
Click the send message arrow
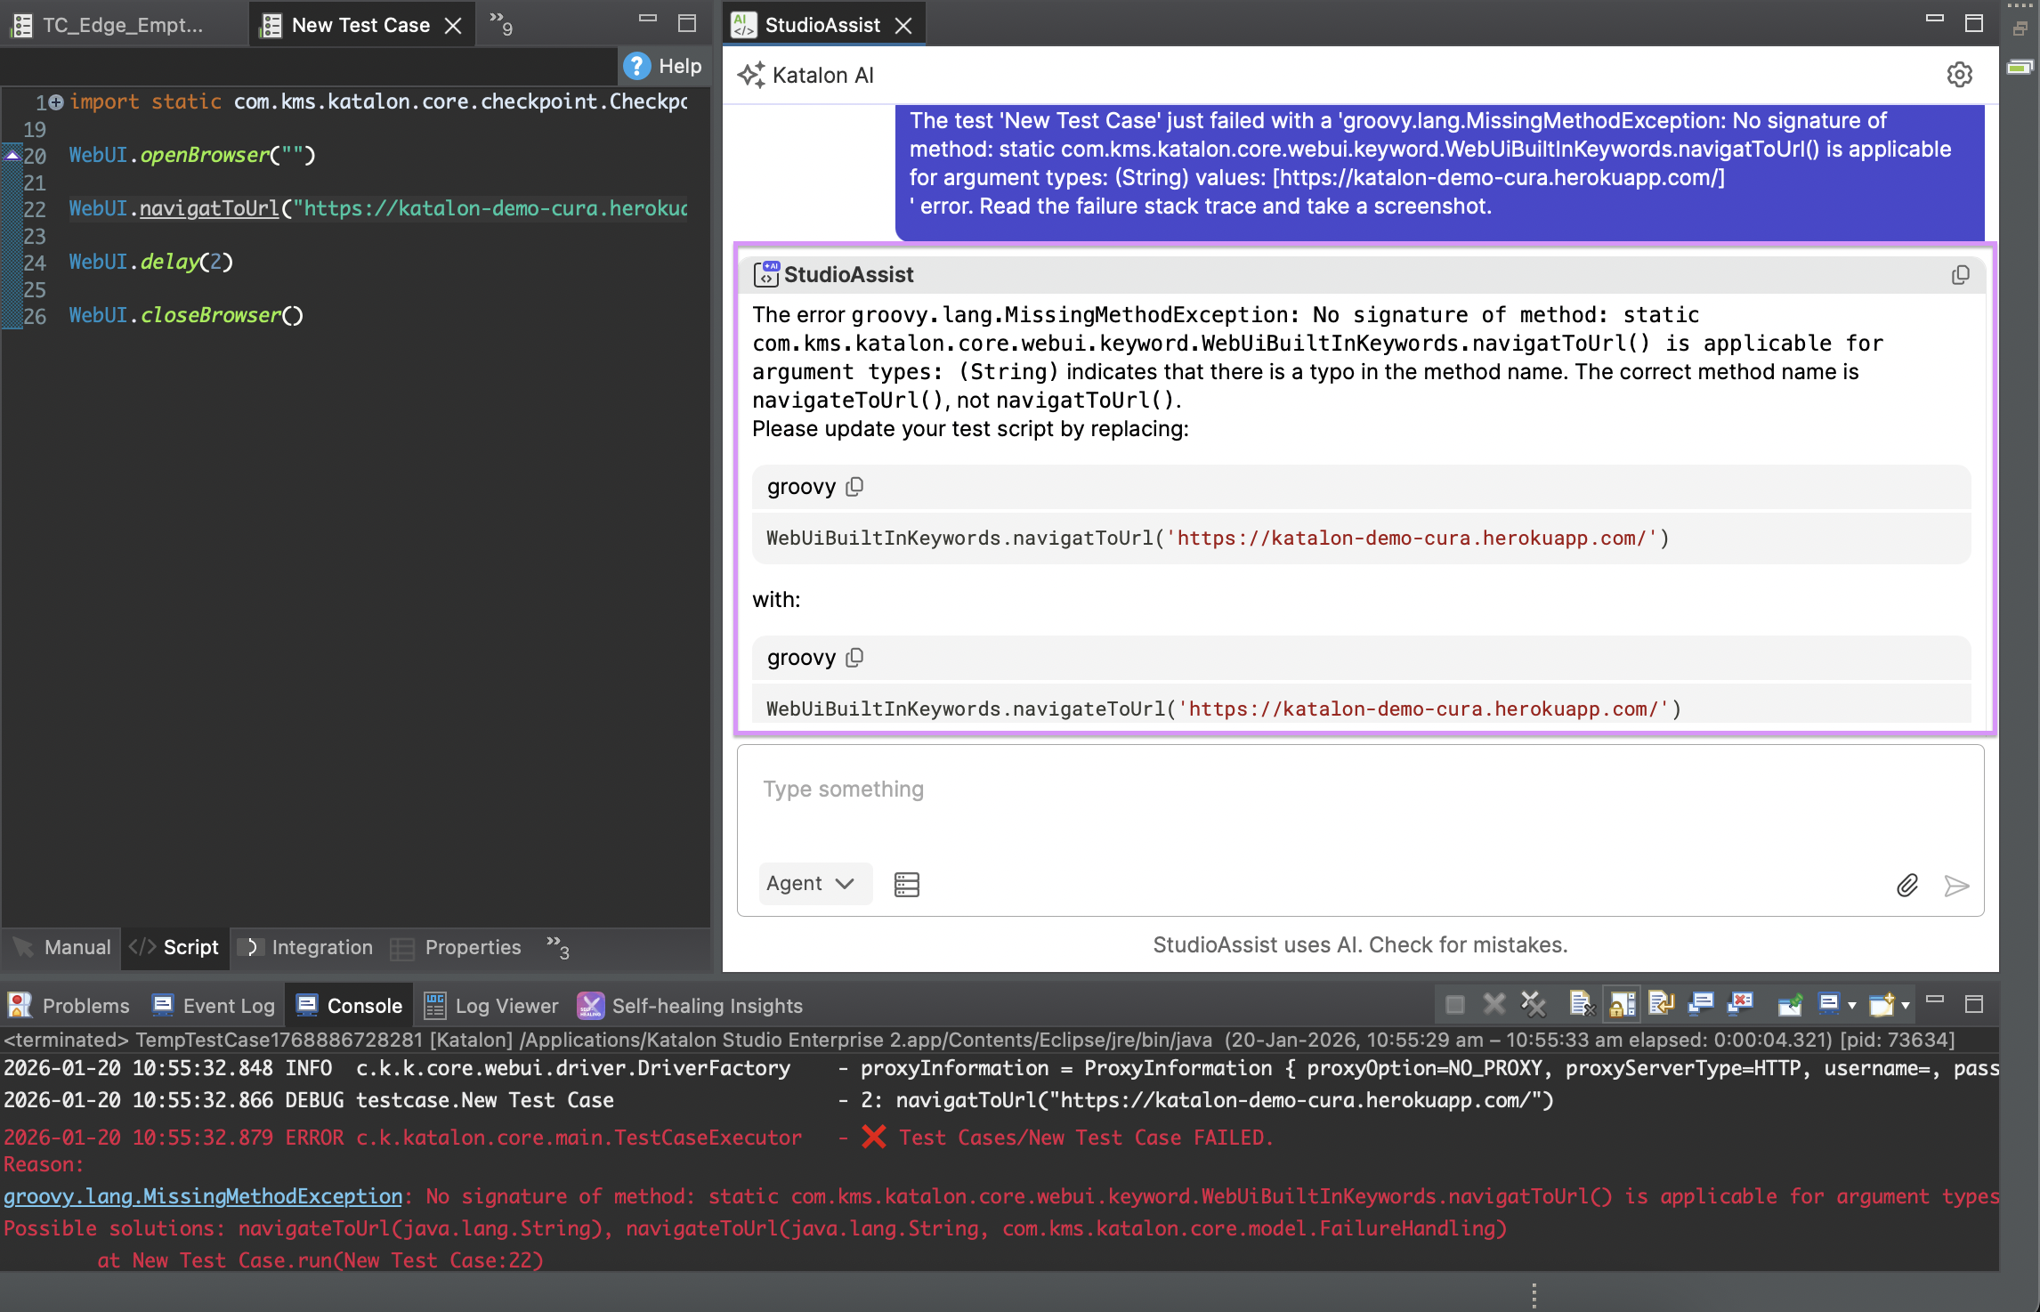click(x=1956, y=885)
